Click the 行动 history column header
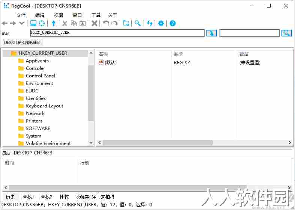Screen dimensions: 295x210 pos(84,163)
